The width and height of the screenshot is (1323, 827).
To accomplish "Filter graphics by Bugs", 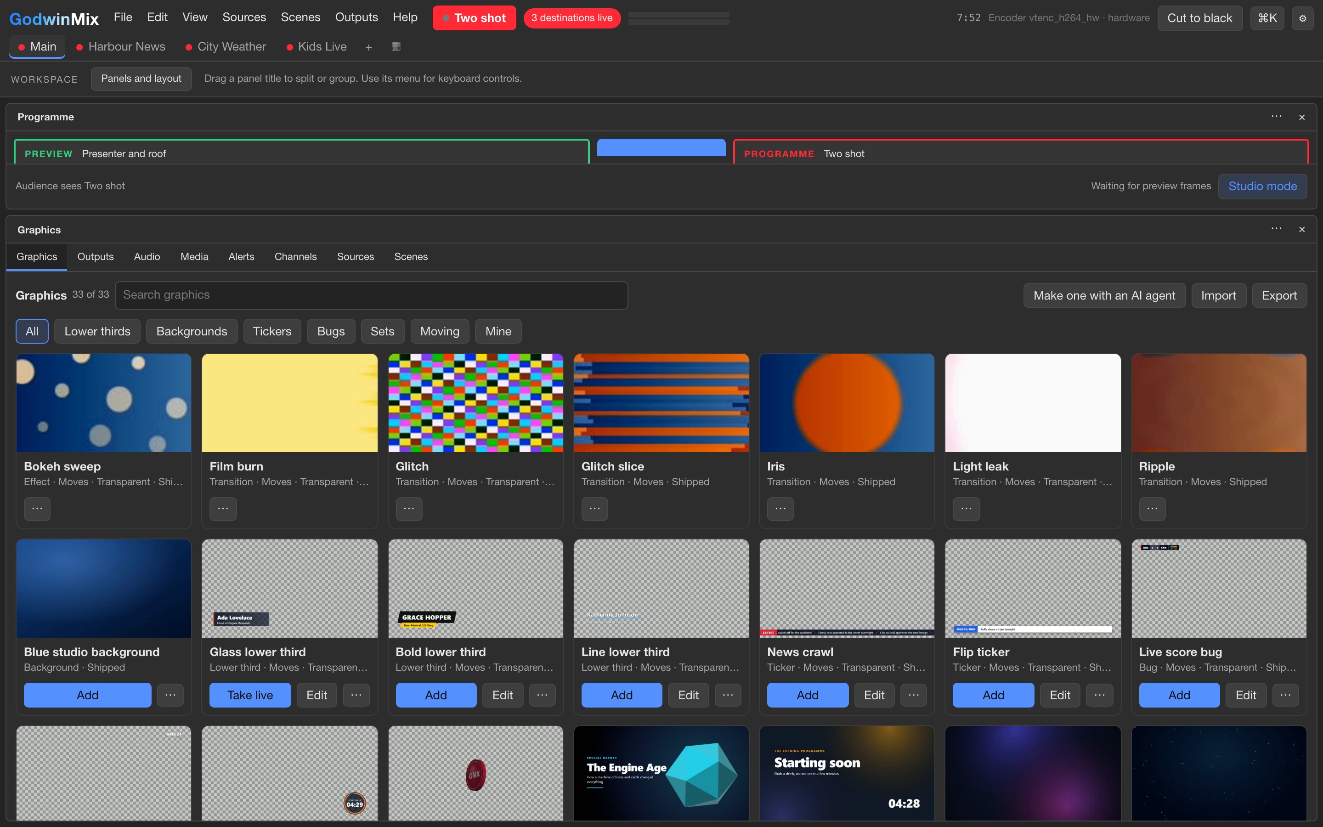I will (x=331, y=331).
